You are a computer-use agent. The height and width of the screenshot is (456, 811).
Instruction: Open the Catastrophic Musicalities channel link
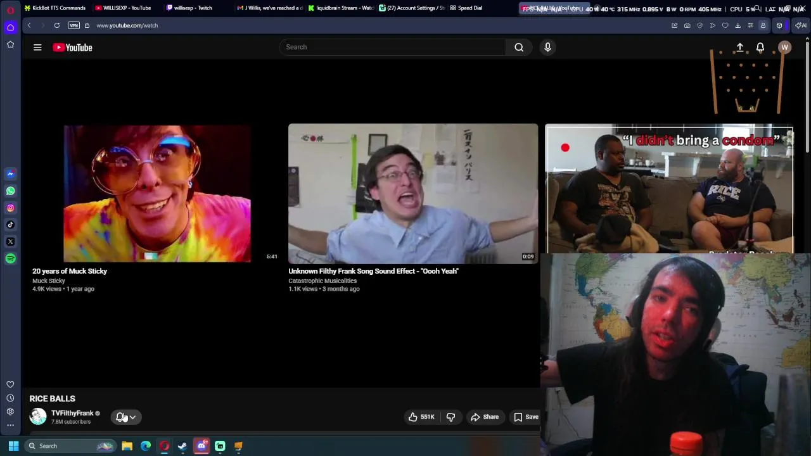(x=322, y=281)
